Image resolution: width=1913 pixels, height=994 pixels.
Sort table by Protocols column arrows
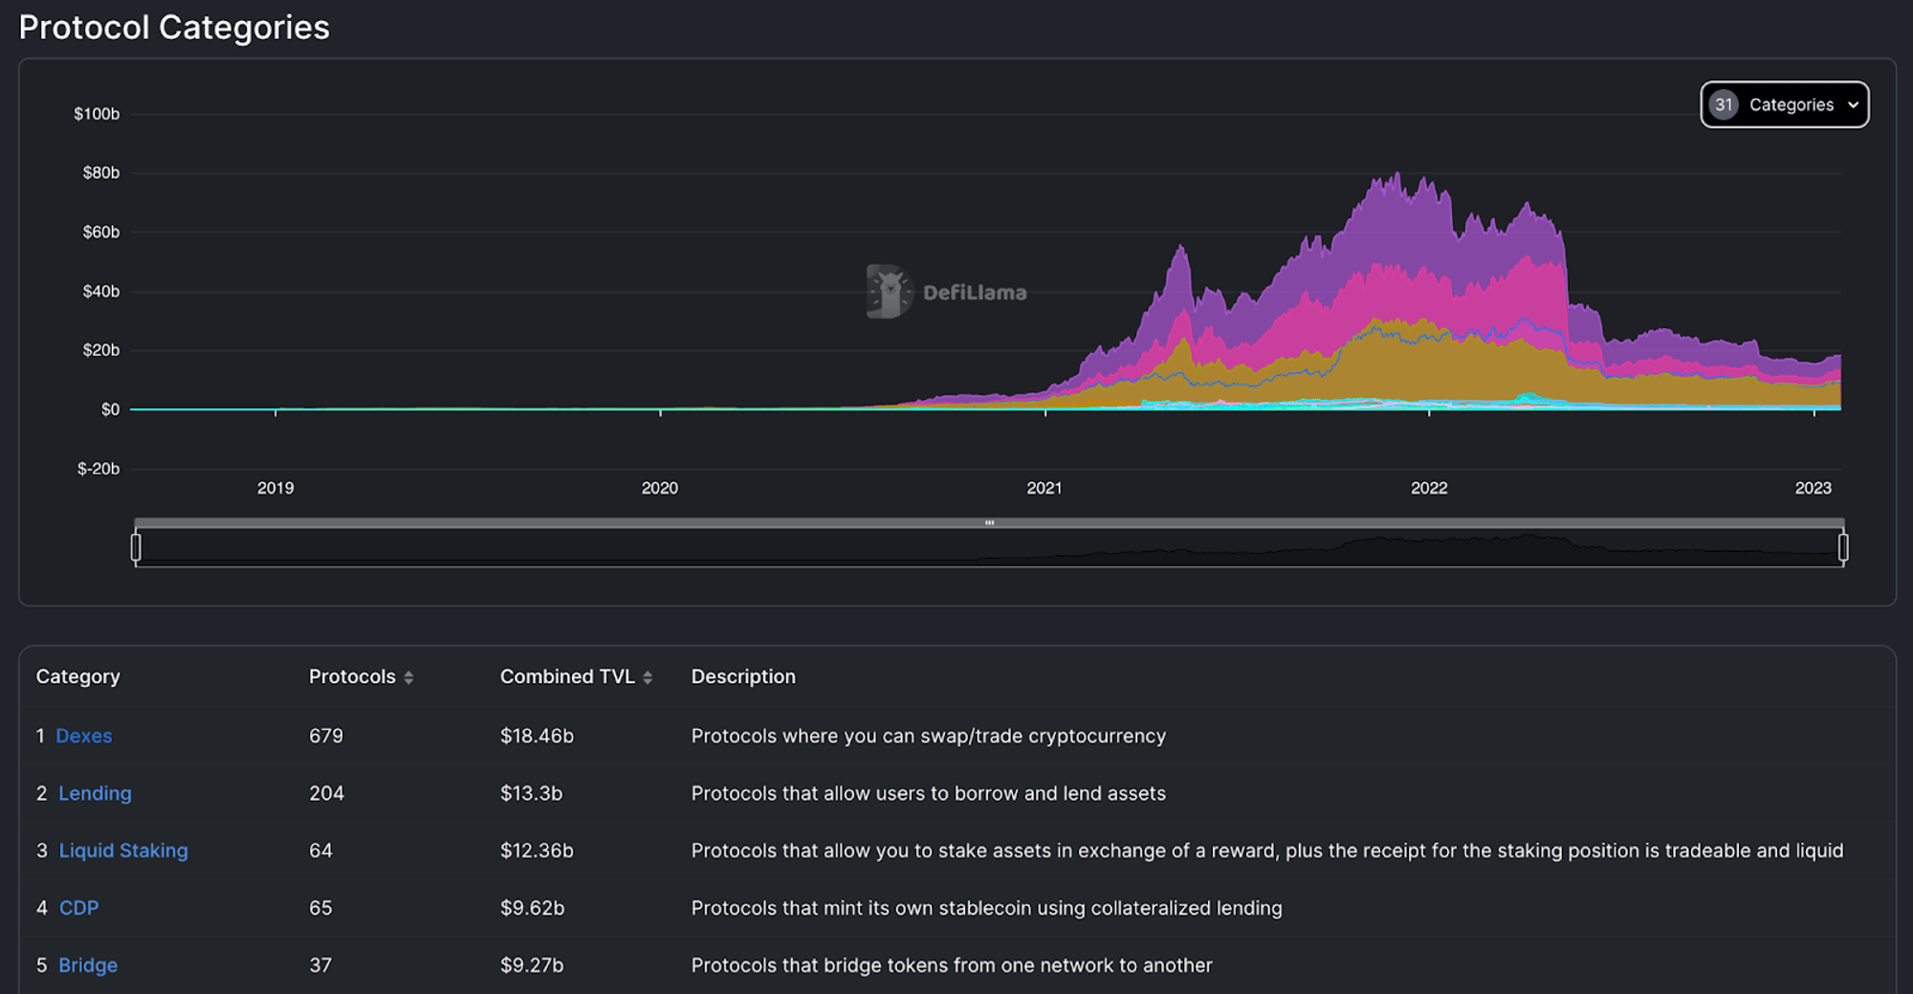pyautogui.click(x=408, y=677)
